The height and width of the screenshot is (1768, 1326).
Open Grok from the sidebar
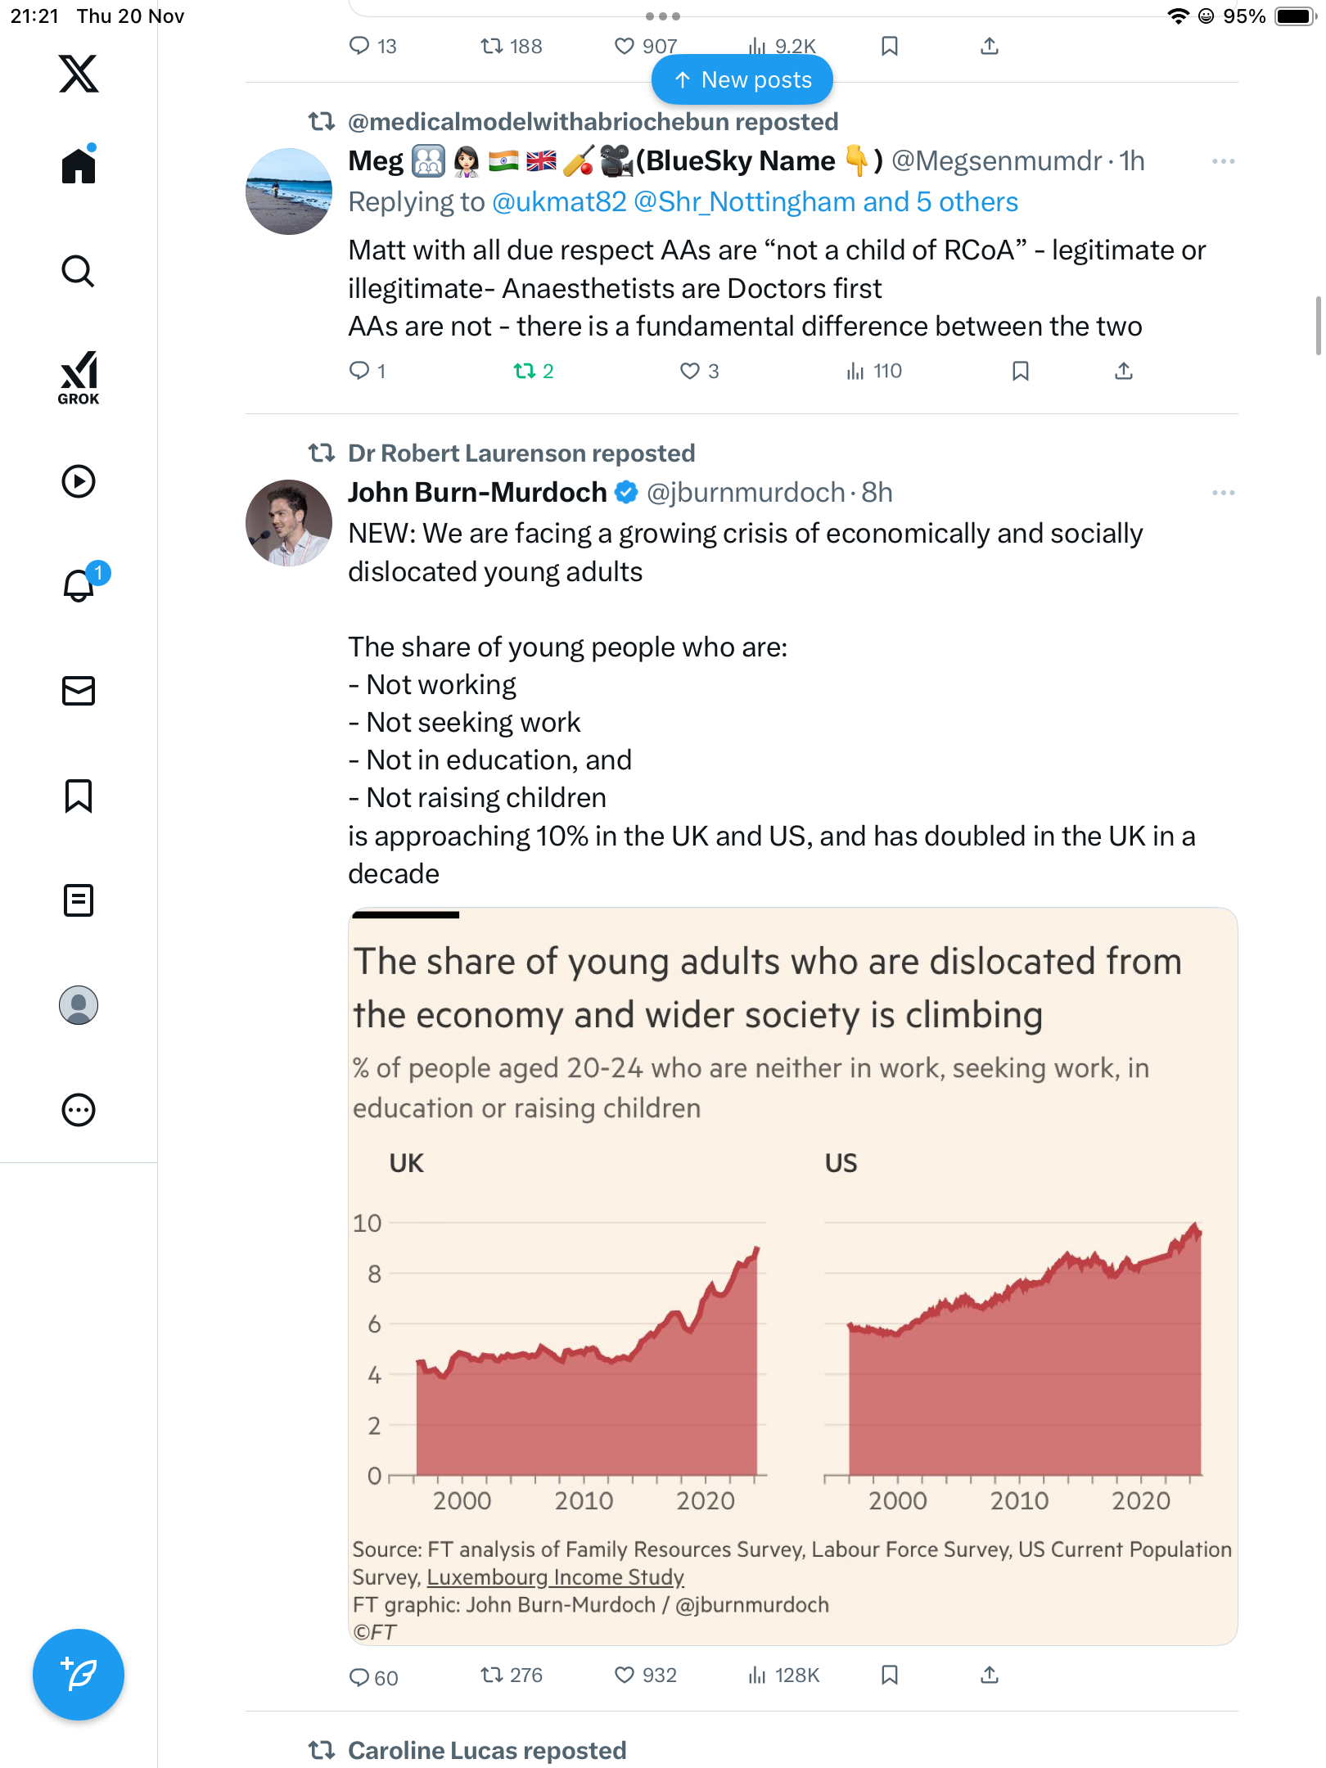point(79,378)
